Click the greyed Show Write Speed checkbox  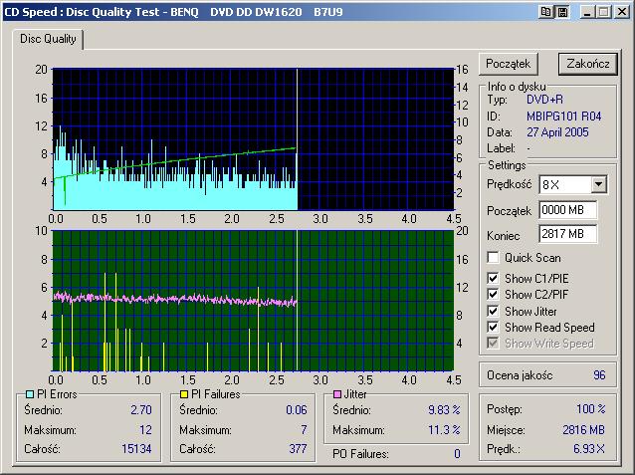(x=493, y=344)
